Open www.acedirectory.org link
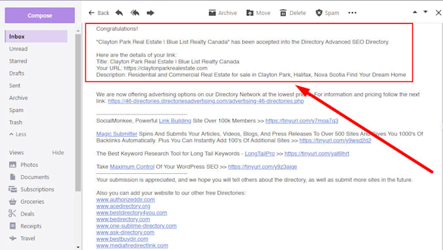 point(123,206)
